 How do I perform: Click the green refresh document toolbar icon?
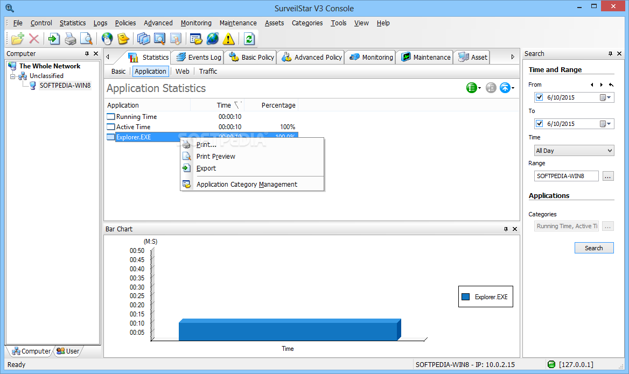pyautogui.click(x=249, y=39)
